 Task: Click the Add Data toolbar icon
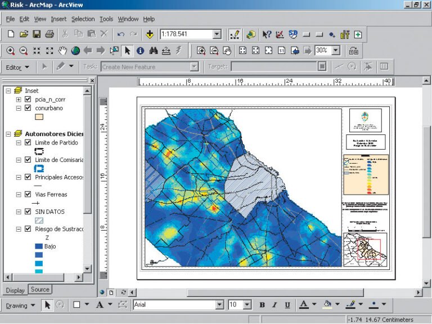tap(150, 34)
